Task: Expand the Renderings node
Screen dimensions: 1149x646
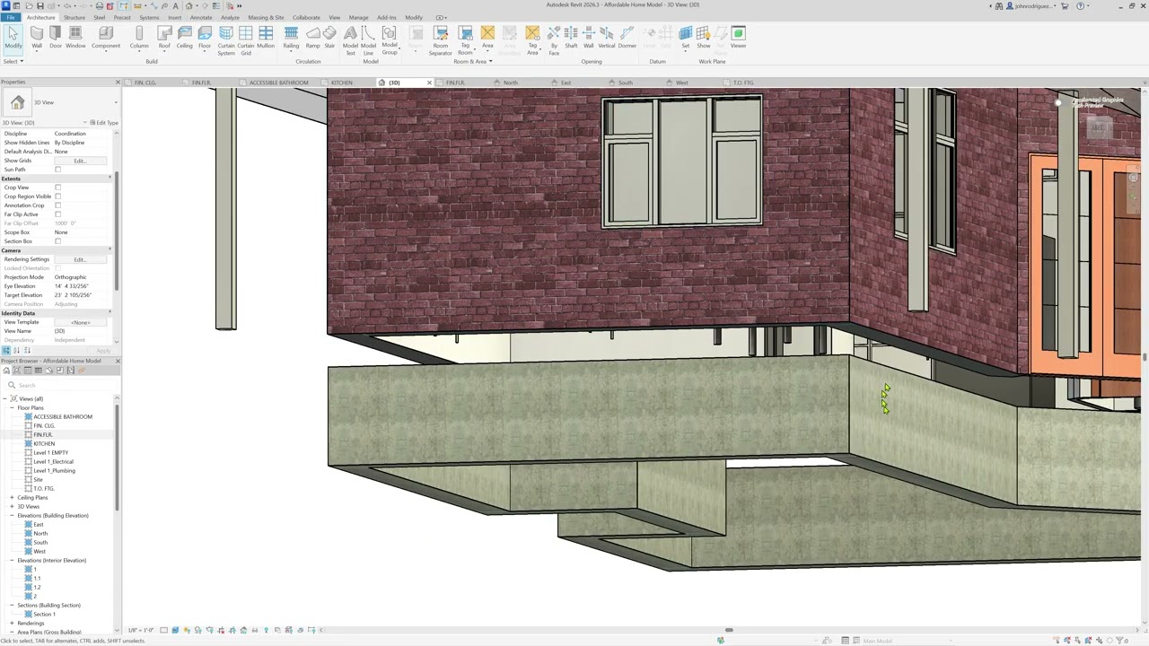Action: pos(13,624)
